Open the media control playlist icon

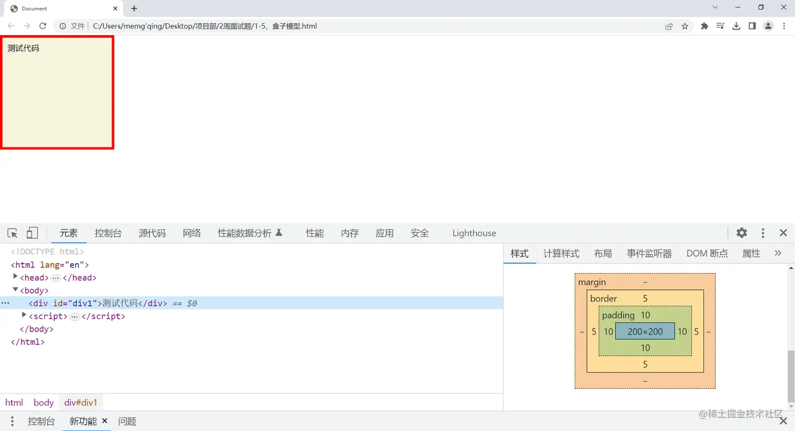720,26
